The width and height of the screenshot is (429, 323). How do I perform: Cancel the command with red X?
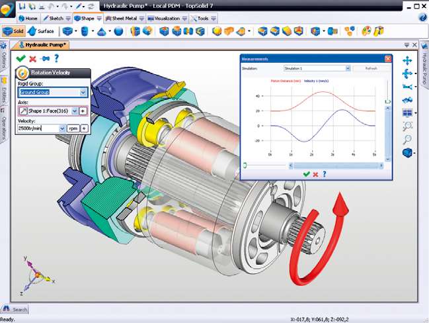coord(33,59)
